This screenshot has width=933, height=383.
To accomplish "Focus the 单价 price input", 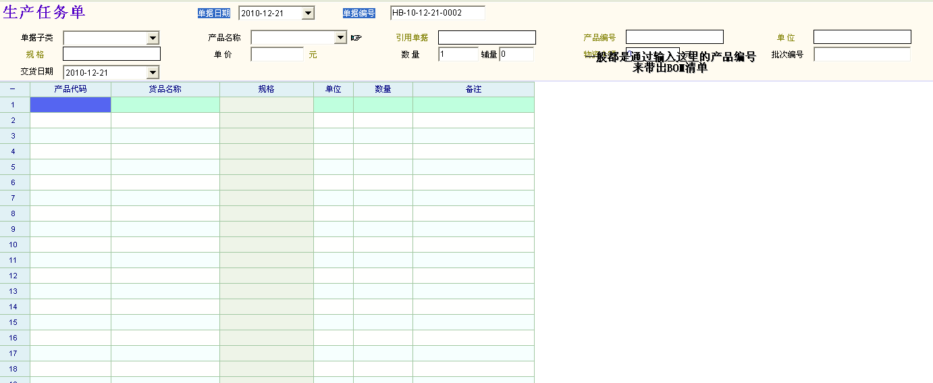I will coord(277,54).
